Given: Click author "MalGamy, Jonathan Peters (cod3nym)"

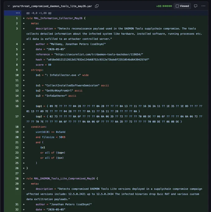Looking at the screenshot, I should (77, 44).
